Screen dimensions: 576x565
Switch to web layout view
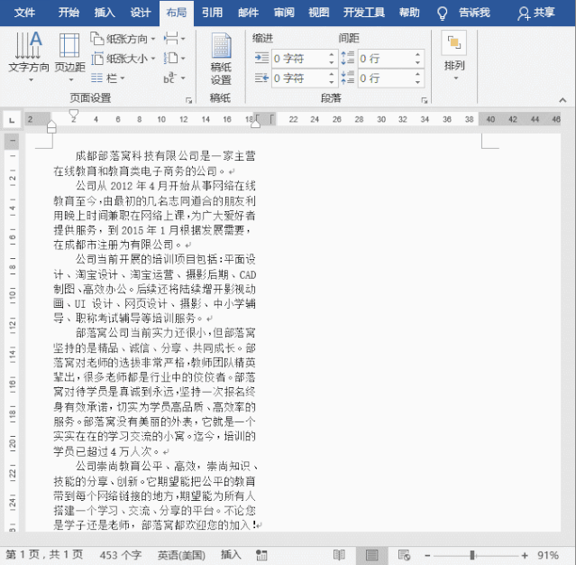pos(404,555)
